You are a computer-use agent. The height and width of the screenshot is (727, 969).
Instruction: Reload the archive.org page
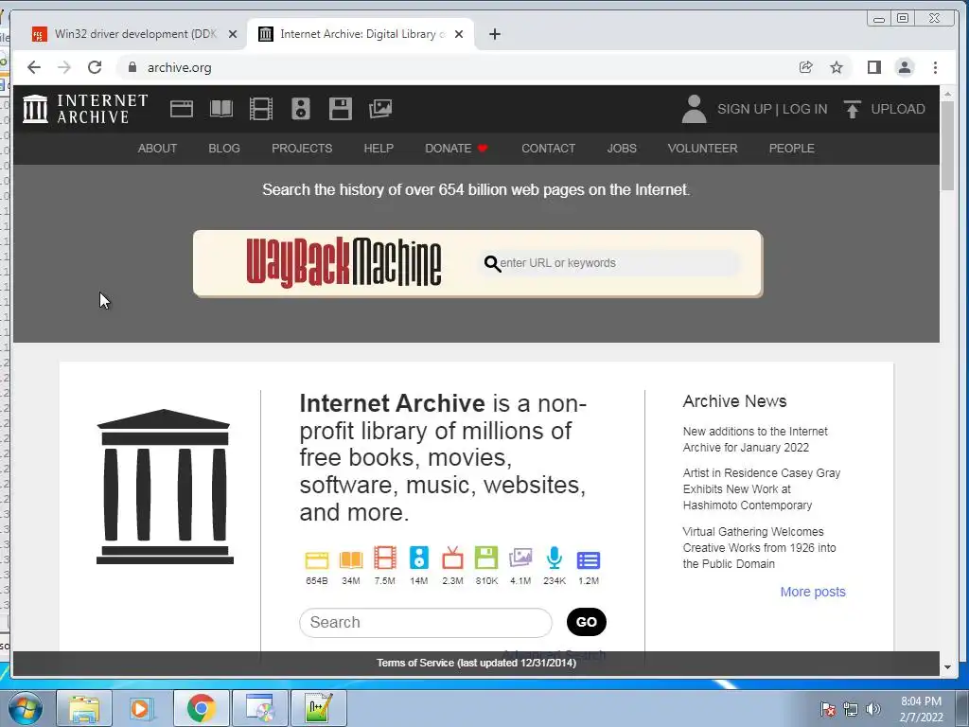(95, 67)
